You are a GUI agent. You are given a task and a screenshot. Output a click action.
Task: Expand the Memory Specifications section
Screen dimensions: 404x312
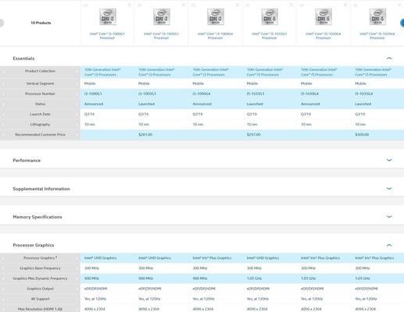click(x=389, y=217)
